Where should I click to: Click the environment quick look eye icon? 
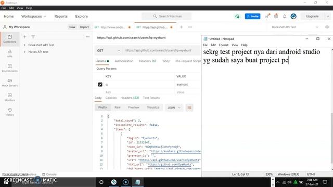point(327,27)
